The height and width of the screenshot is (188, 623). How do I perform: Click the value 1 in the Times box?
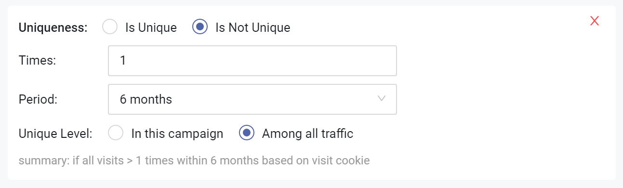pyautogui.click(x=123, y=61)
